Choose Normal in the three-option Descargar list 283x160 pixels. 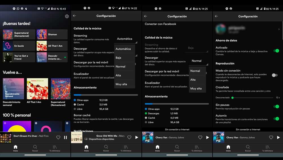[198, 71]
